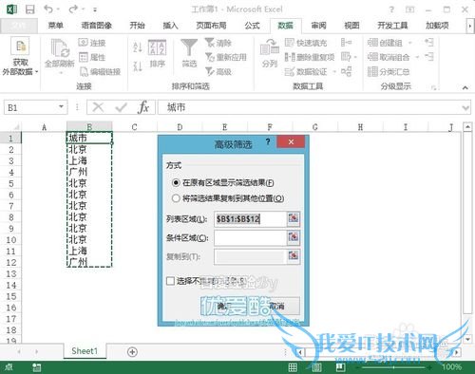Click the help question mark in 高级筛选 dialog
Viewport: 475px width, 374px height.
coord(268,141)
